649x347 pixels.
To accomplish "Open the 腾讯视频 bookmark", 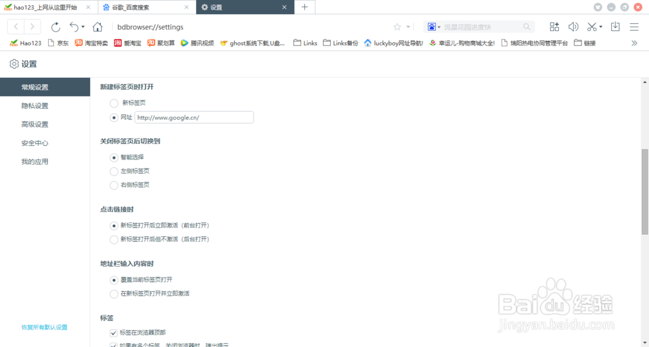I will click(x=197, y=43).
